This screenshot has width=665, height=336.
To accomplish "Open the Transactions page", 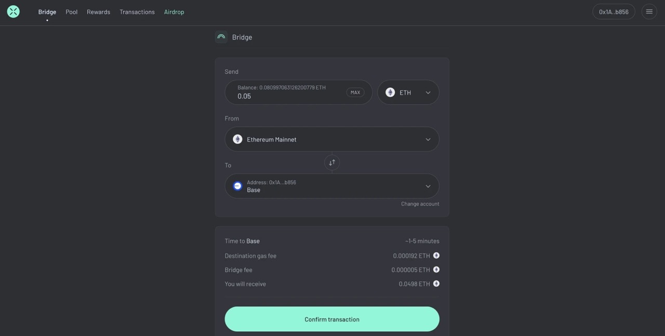I will 137,11.
